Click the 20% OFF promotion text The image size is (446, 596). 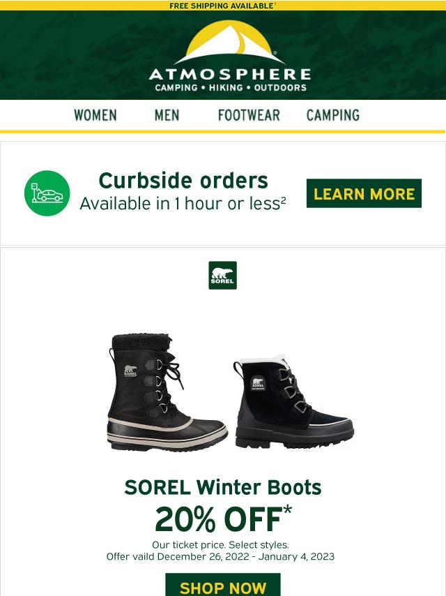[223, 519]
